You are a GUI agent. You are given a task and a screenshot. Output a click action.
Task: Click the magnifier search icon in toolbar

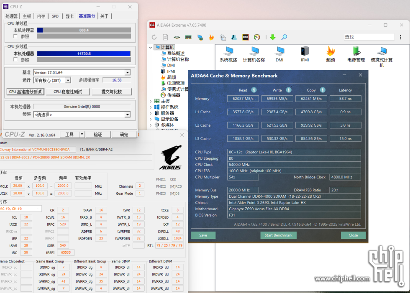[284, 37]
